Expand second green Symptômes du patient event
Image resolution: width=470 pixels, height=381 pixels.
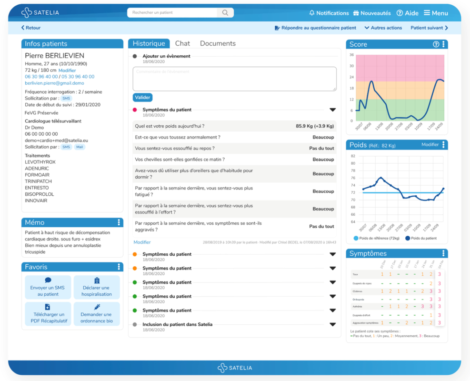click(x=333, y=296)
